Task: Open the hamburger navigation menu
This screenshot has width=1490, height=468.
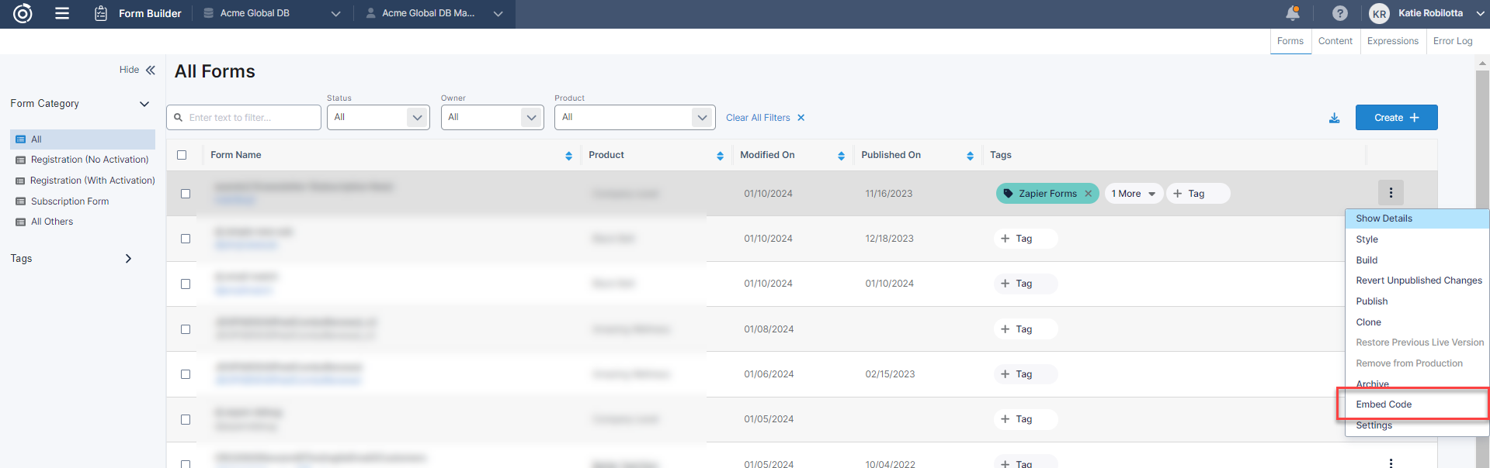Action: click(62, 13)
